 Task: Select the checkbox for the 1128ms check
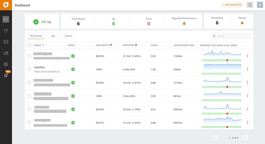[x=29, y=56]
